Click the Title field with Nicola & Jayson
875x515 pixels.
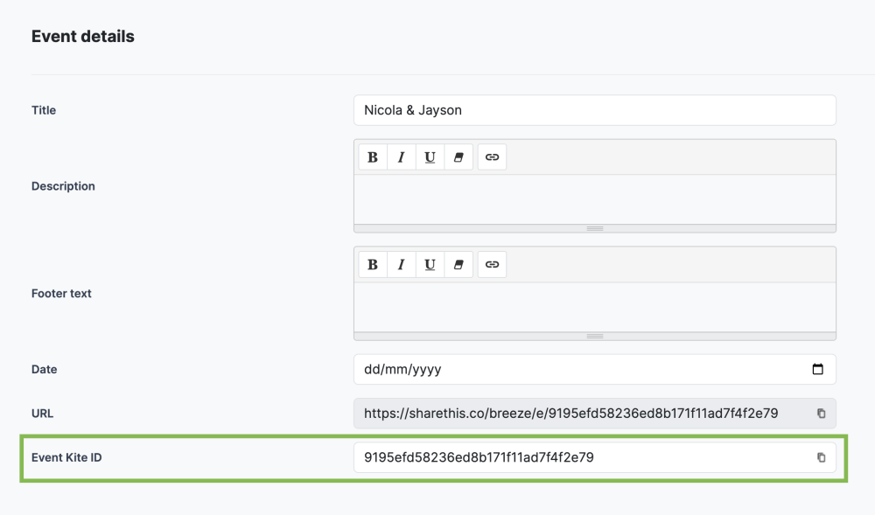pos(594,110)
